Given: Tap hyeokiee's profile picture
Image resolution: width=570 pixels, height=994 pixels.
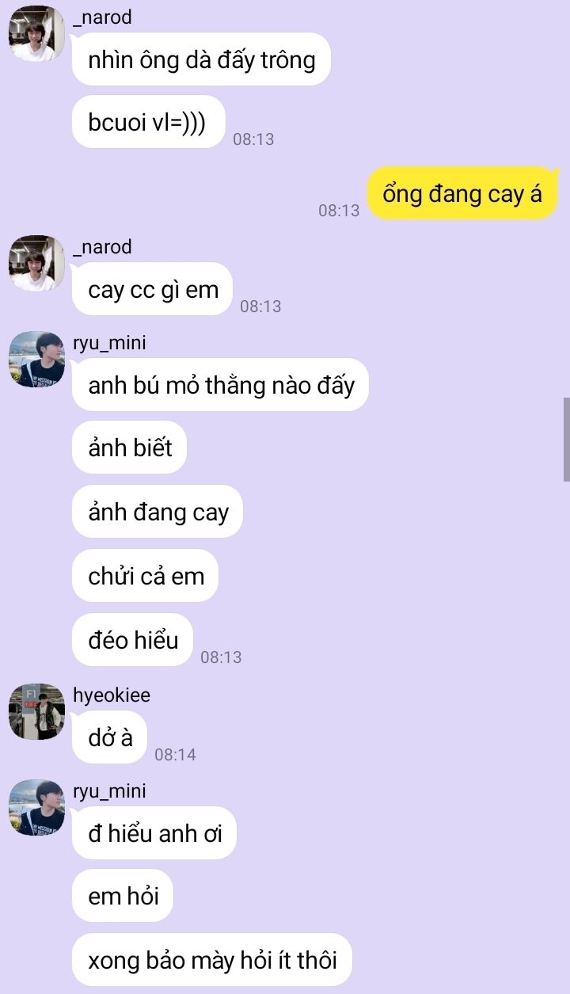Looking at the screenshot, I should (x=36, y=711).
